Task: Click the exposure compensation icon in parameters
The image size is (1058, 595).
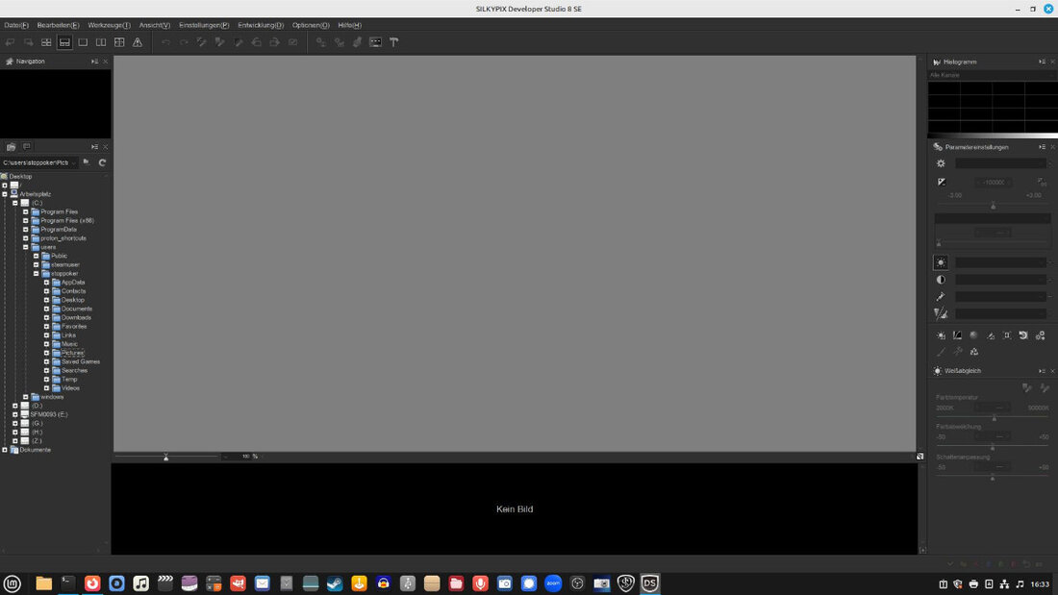Action: [941, 182]
